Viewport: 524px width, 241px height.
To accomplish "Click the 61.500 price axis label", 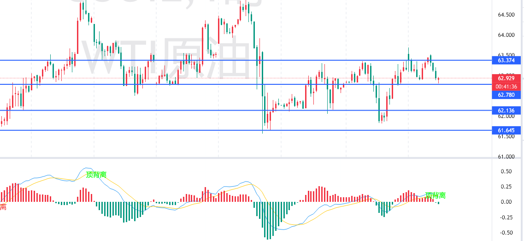I will [x=506, y=136].
